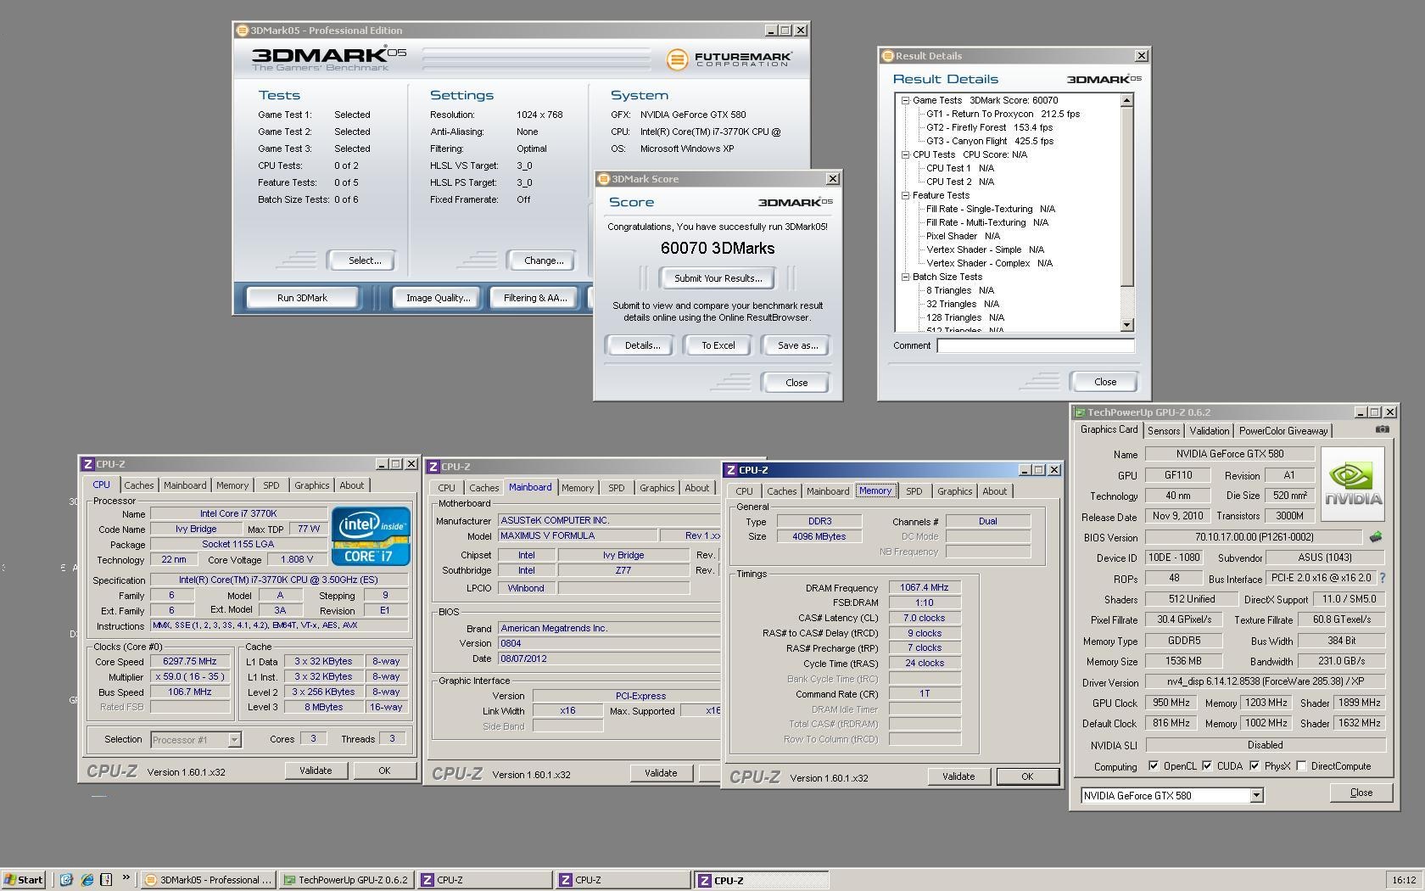
Task: Click the Bus Interface question mark icon
Action: tap(1382, 578)
